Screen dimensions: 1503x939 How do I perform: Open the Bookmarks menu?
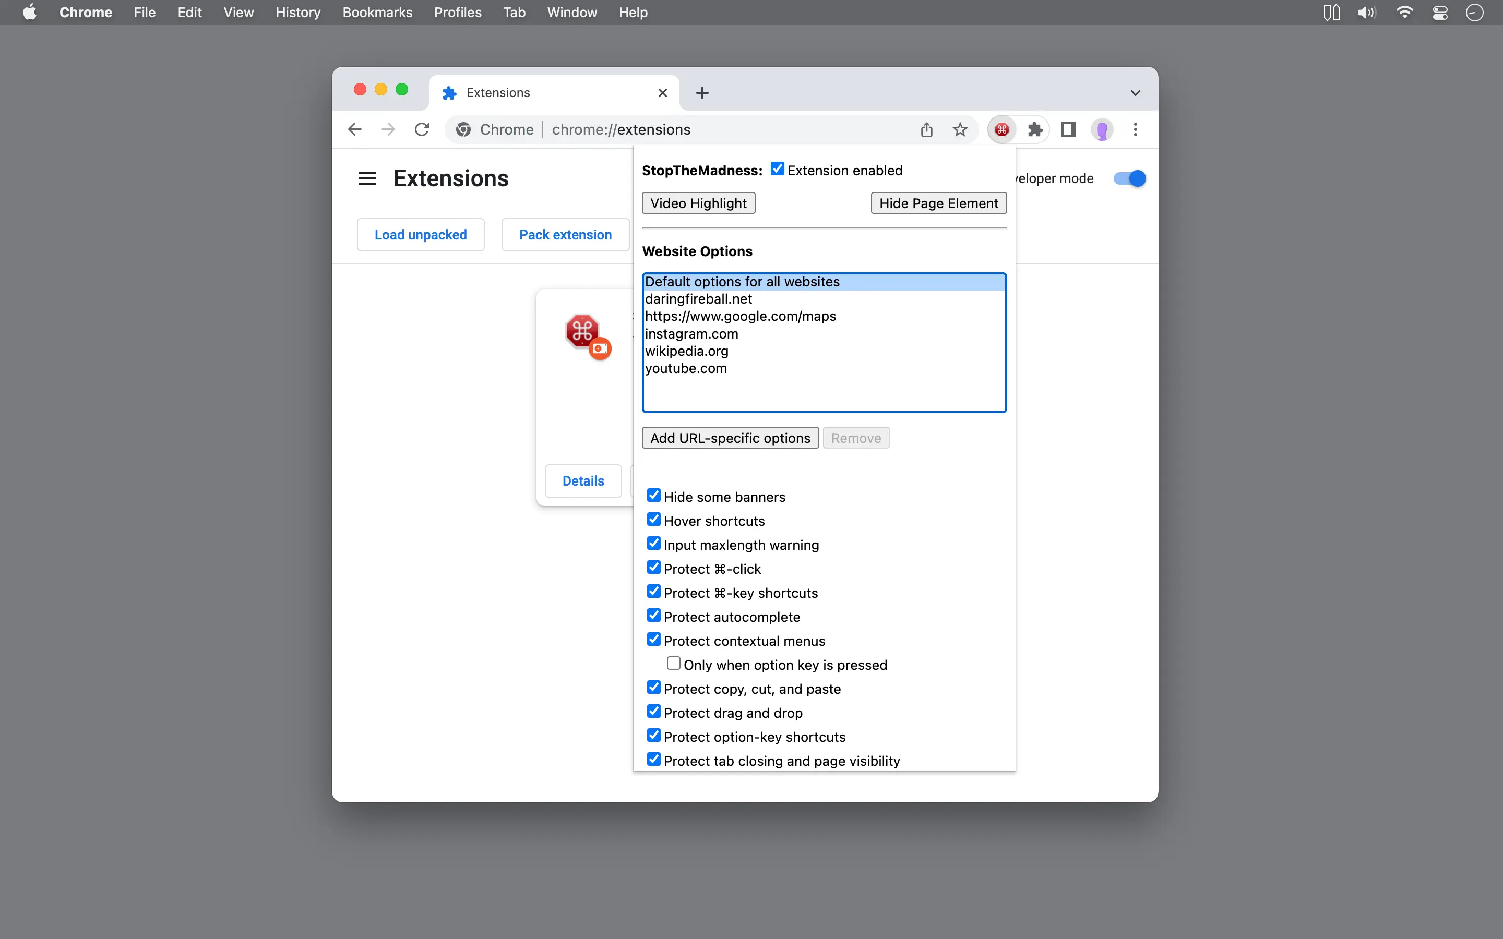tap(377, 13)
